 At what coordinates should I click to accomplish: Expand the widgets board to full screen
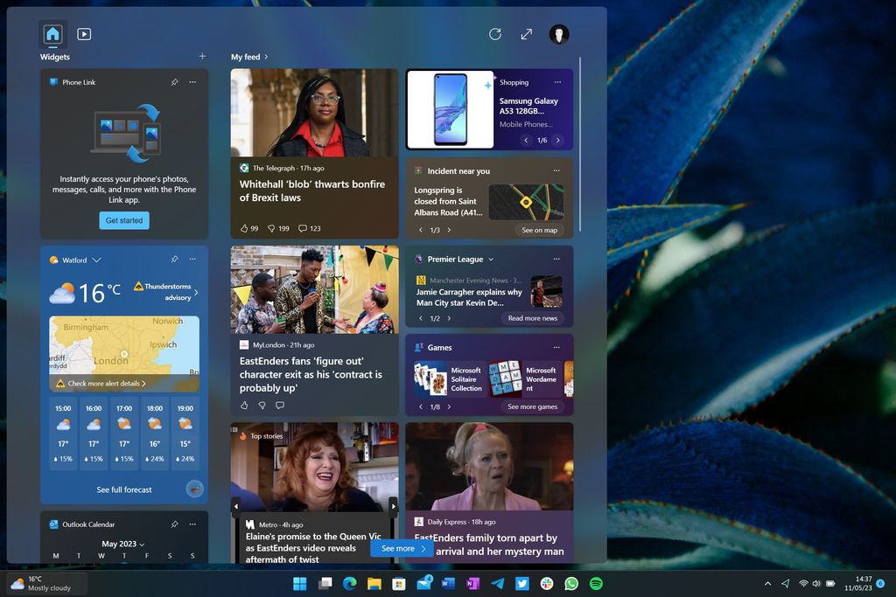click(526, 34)
